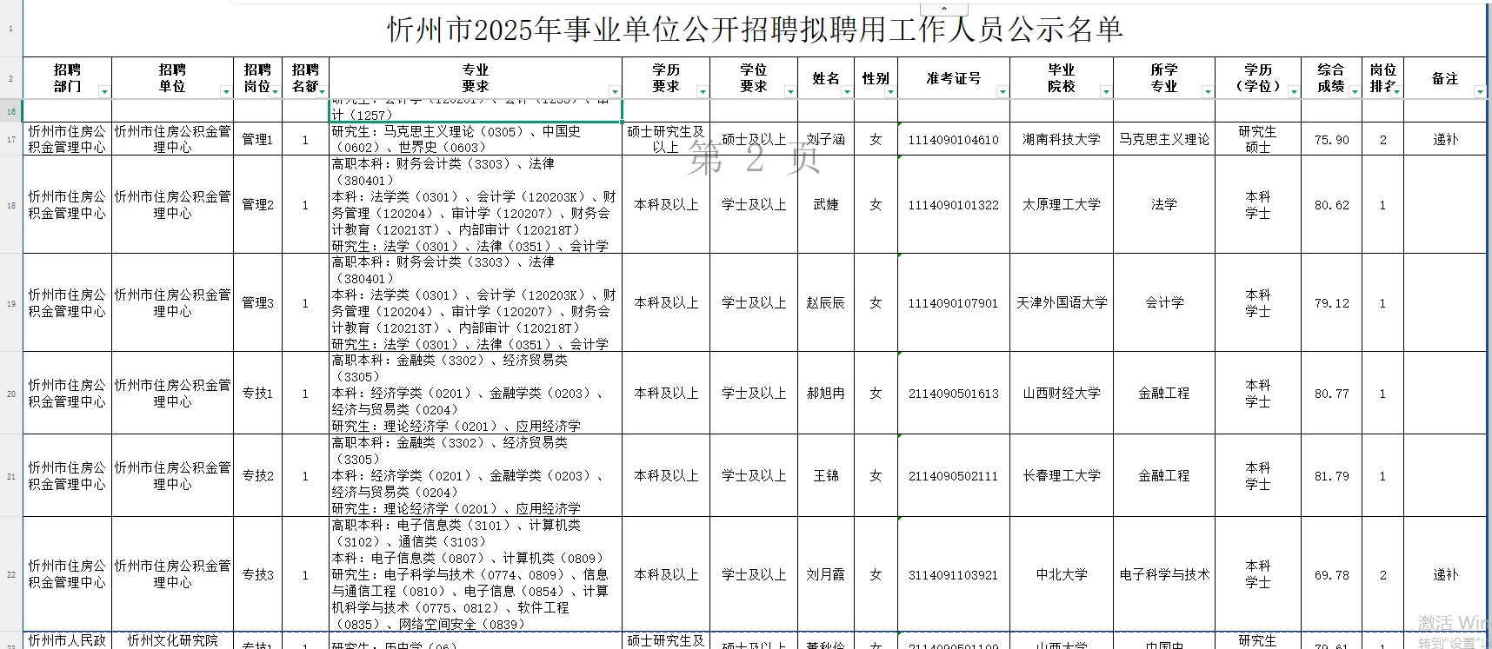Open the 备注 column filter dropdown

pyautogui.click(x=1480, y=92)
